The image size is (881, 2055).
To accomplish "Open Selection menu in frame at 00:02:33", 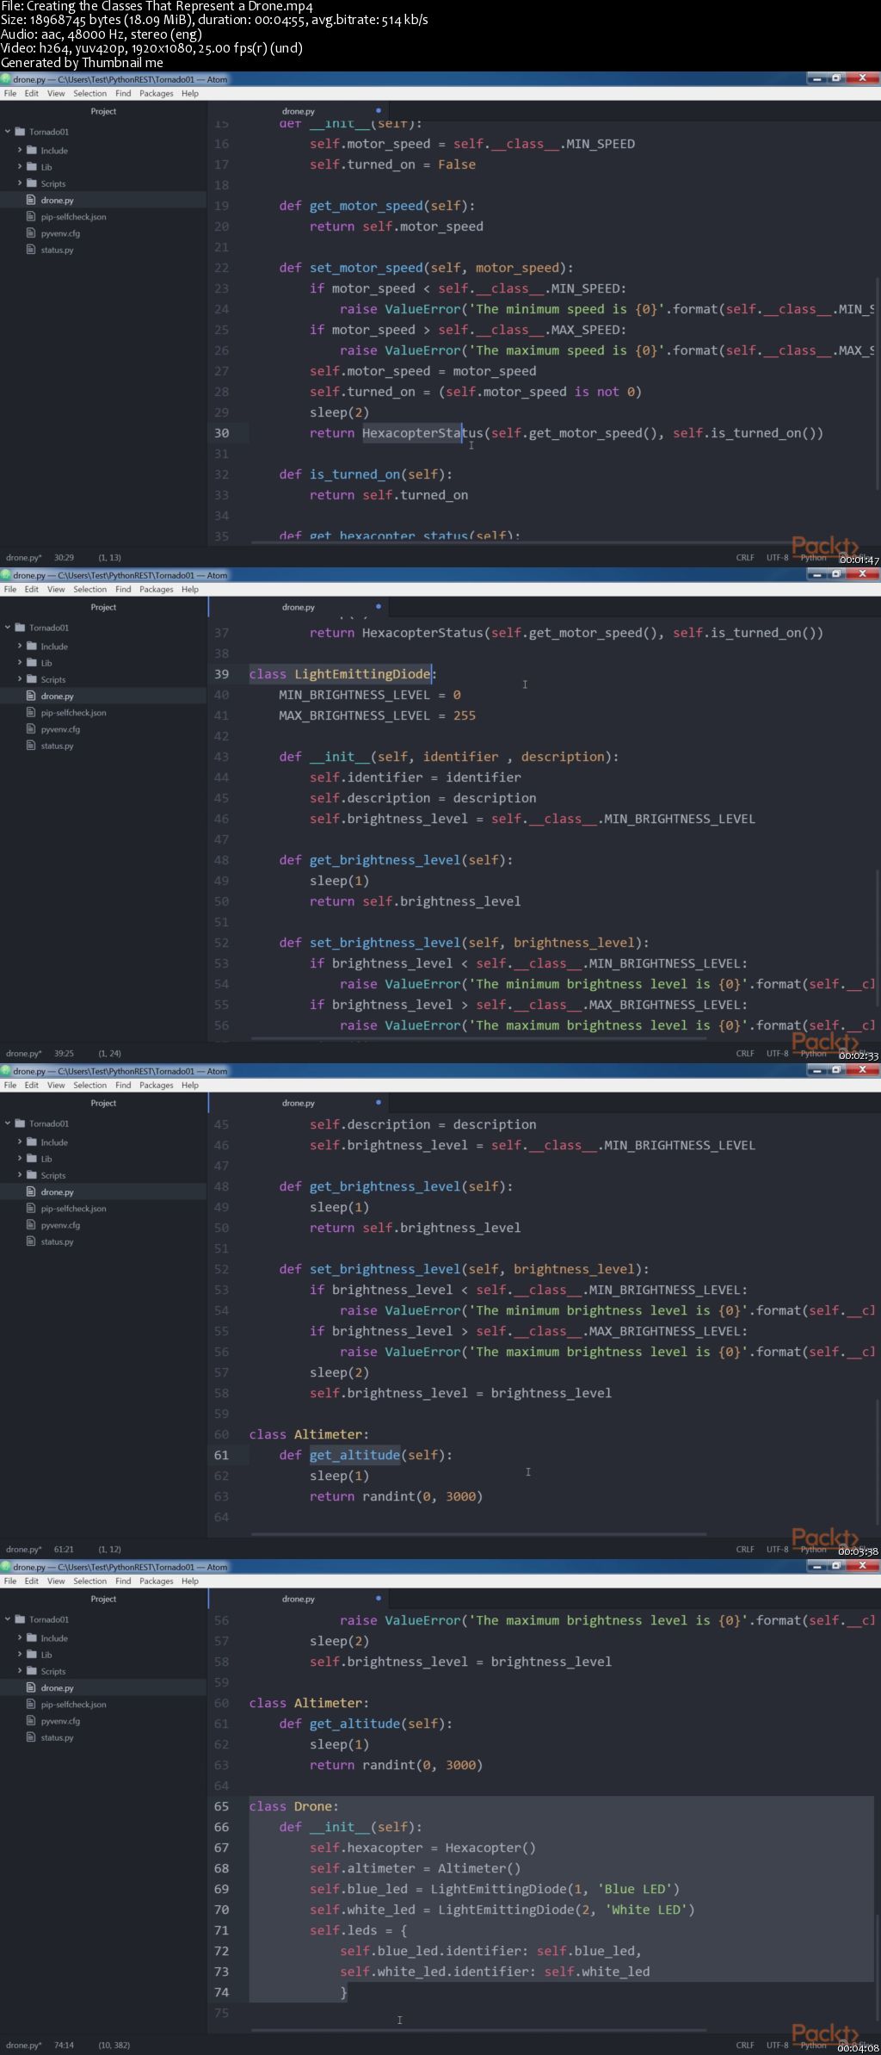I will coord(90,590).
